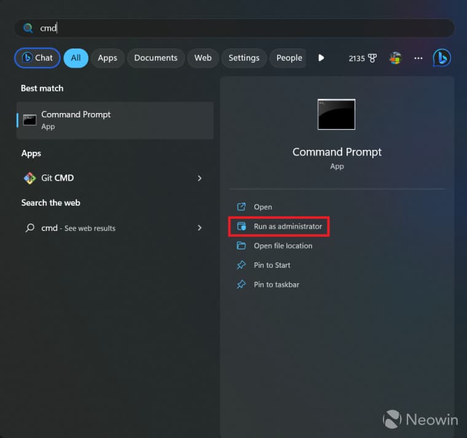The width and height of the screenshot is (467, 438).
Task: Switch to the People filter tab
Action: (x=288, y=58)
